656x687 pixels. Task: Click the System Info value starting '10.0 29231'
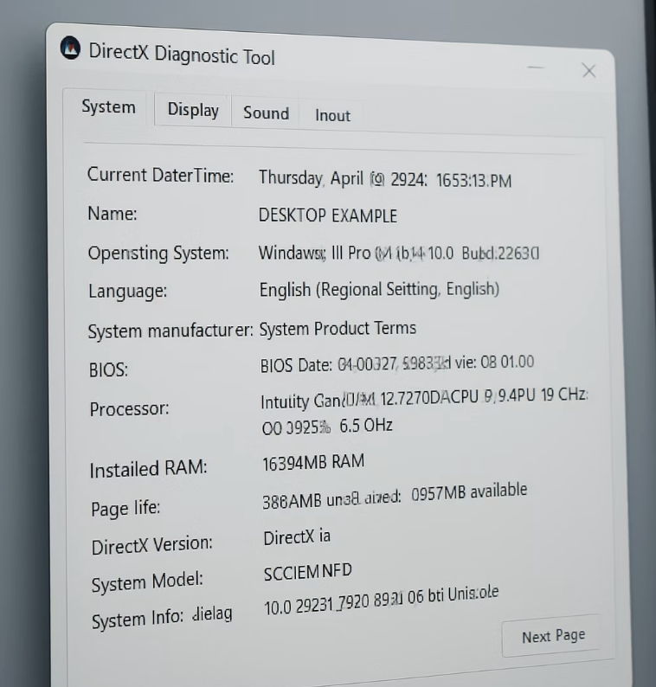[x=382, y=600]
